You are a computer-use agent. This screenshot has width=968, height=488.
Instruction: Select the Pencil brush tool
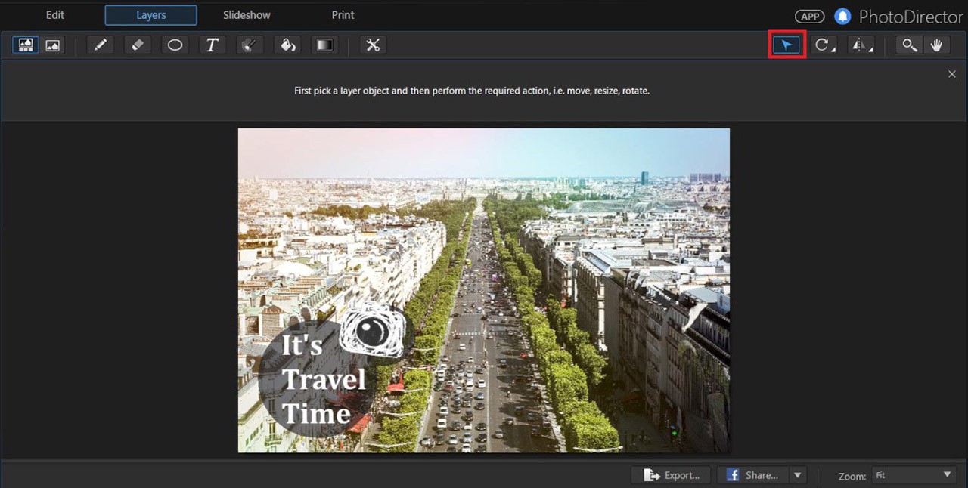pos(100,45)
